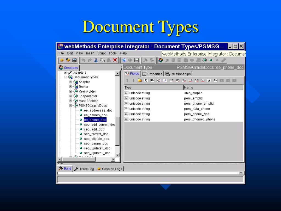281x211 pixels.
Task: Click the Copy icon in toolbar
Action: point(102,60)
